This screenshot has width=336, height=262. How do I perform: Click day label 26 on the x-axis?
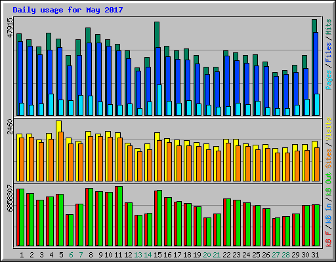coord(266,255)
